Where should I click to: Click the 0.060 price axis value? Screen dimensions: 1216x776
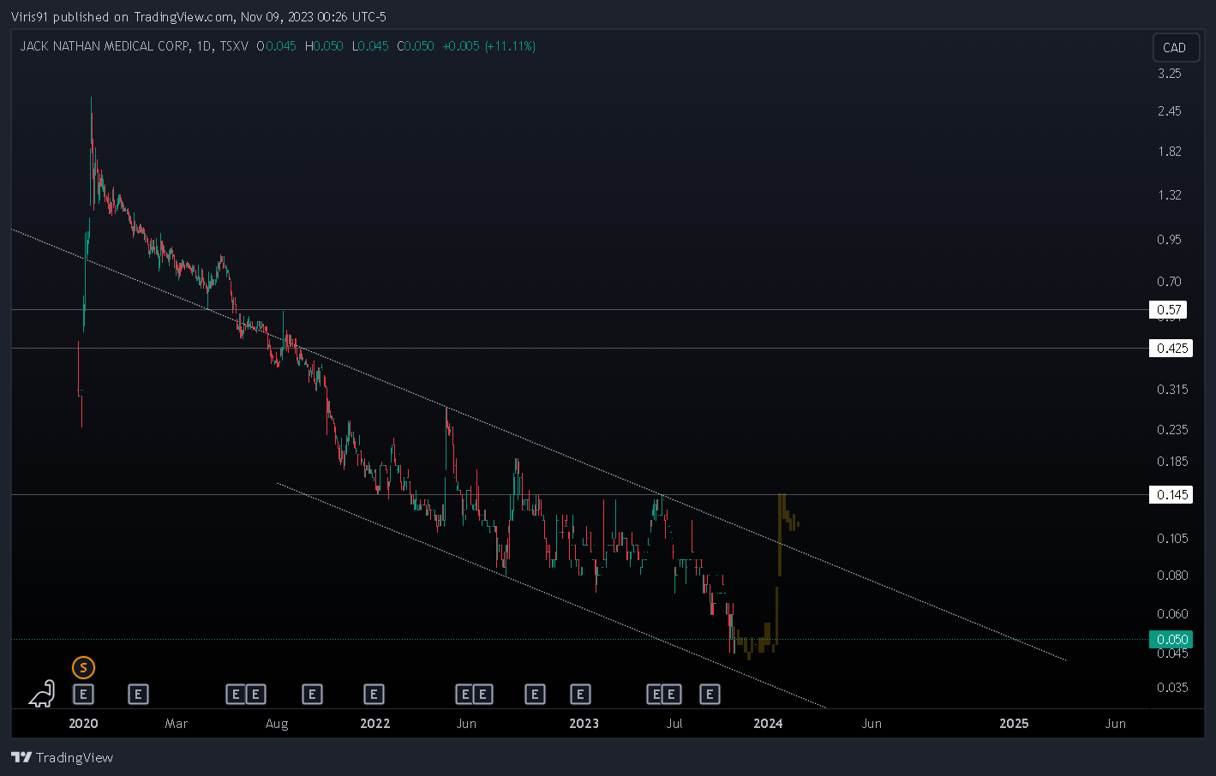pos(1173,614)
